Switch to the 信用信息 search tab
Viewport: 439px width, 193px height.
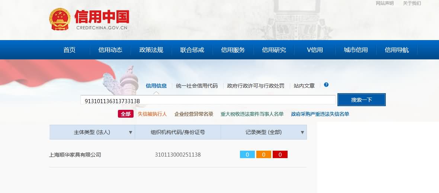click(x=156, y=86)
